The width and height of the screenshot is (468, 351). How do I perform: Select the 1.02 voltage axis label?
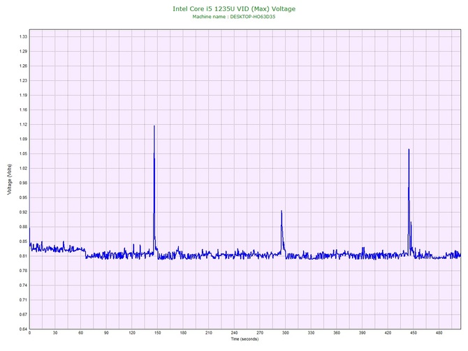(23, 168)
